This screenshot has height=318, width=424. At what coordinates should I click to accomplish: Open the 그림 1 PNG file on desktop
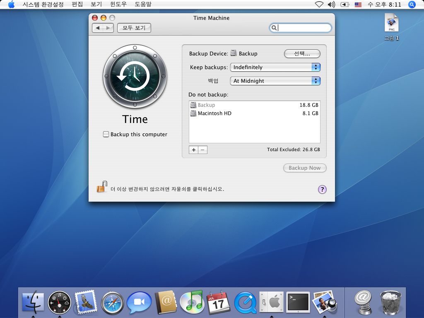391,24
